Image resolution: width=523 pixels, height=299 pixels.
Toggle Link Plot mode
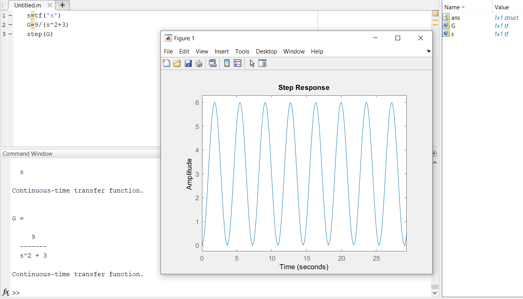(x=212, y=63)
